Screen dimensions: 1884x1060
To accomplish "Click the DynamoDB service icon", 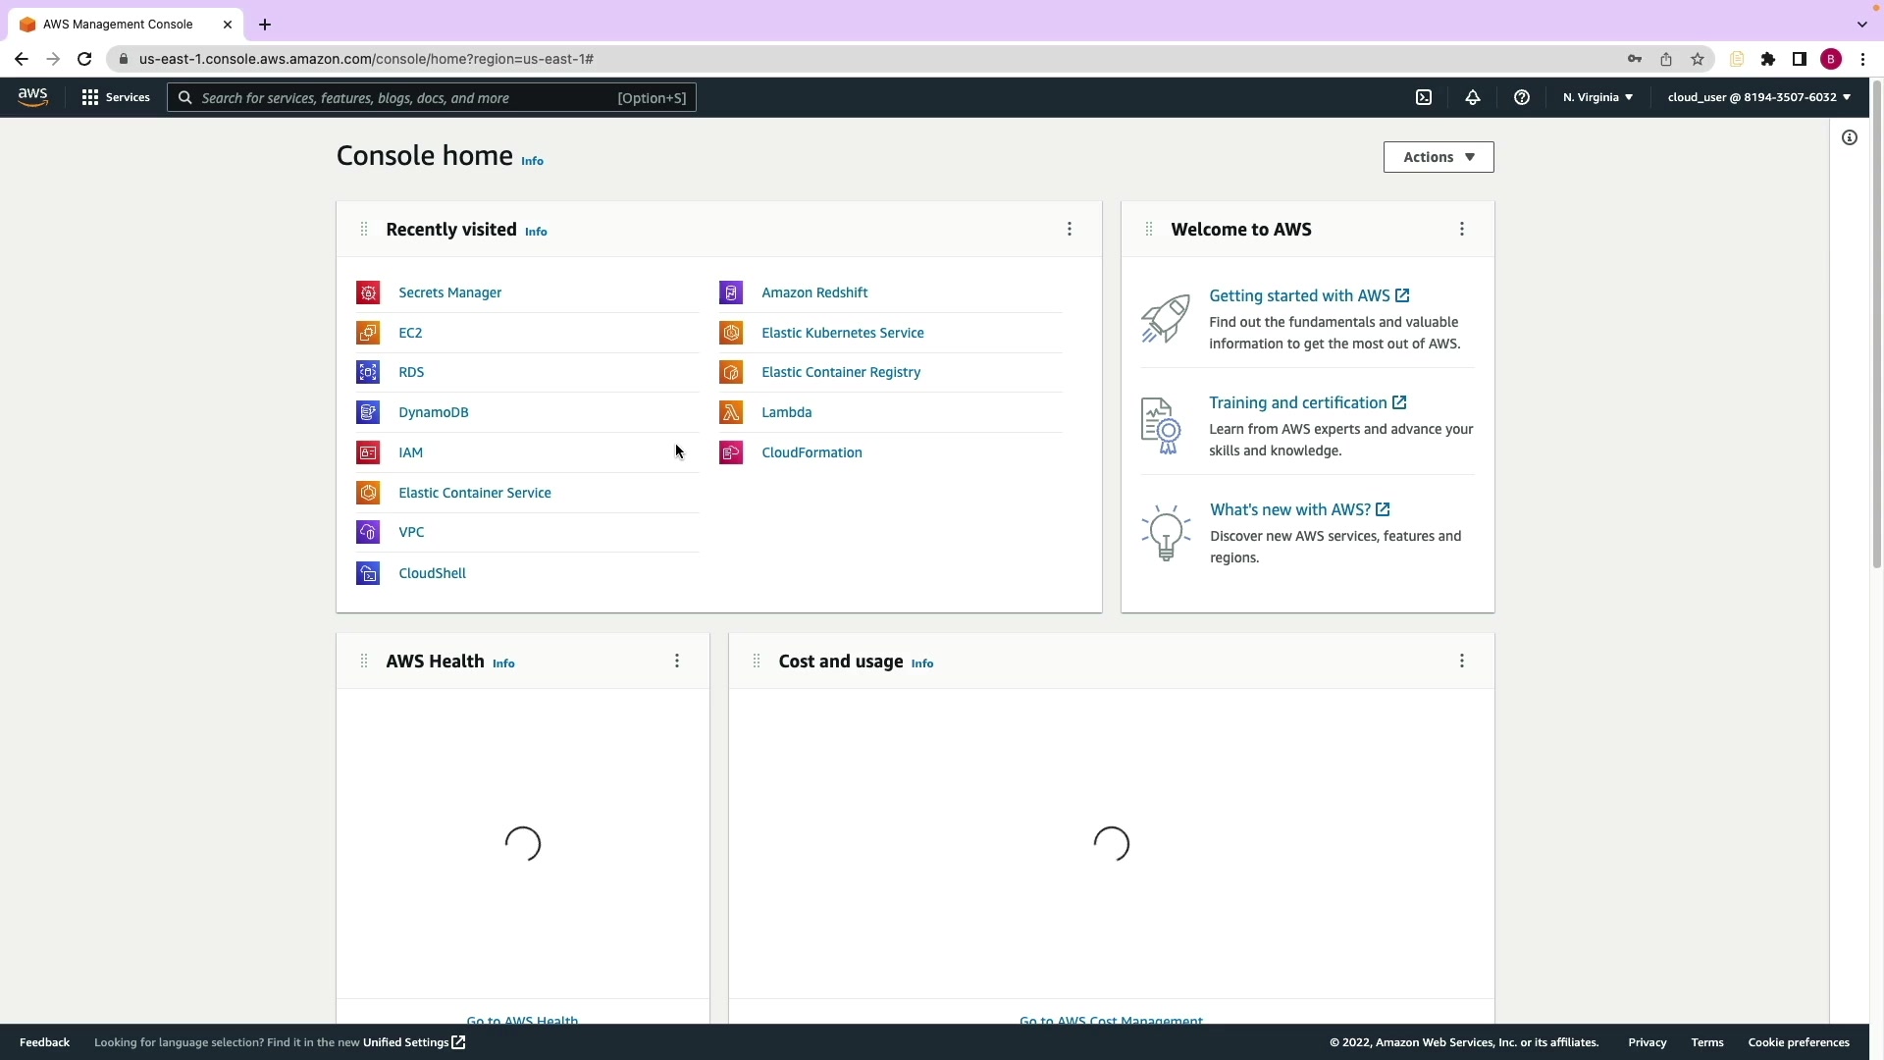I will [x=368, y=412].
